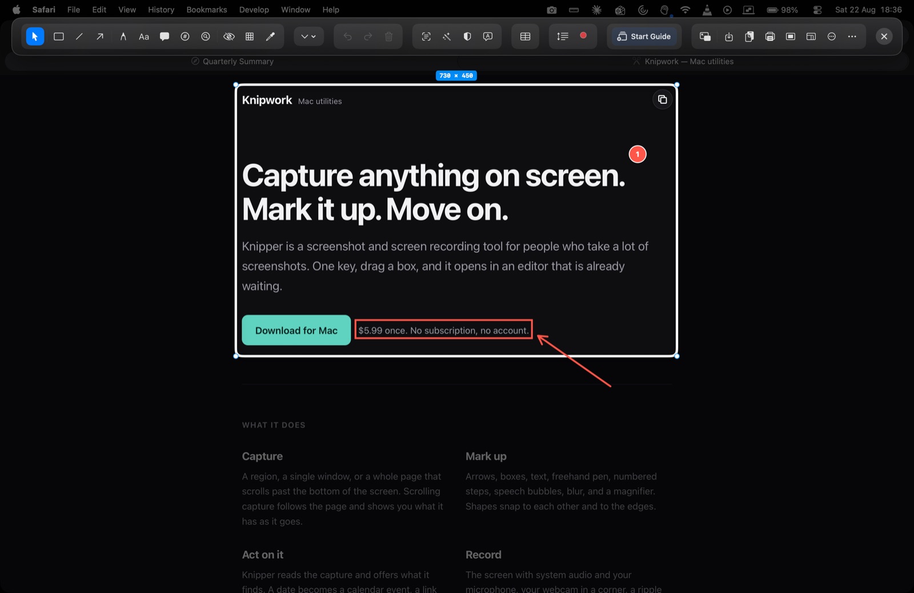This screenshot has width=914, height=593.
Task: Open the Apple menu
Action: (16, 10)
